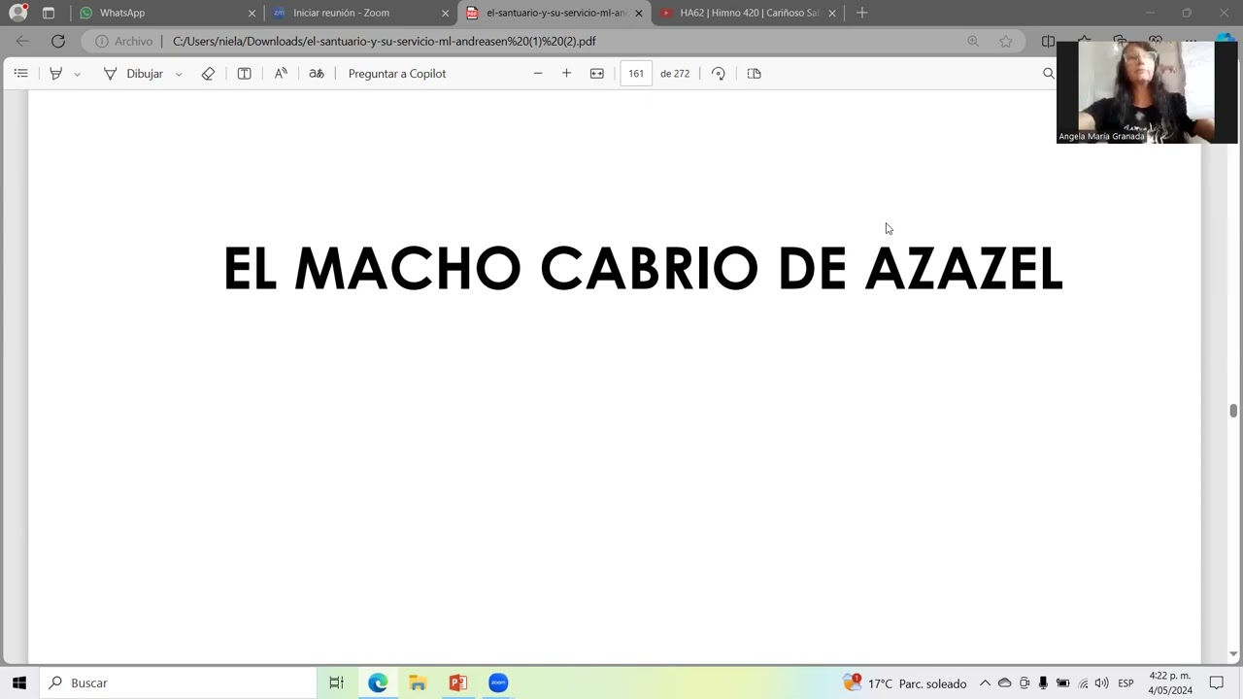This screenshot has width=1243, height=699.
Task: Click the page number field showing 161
Action: [x=636, y=74]
